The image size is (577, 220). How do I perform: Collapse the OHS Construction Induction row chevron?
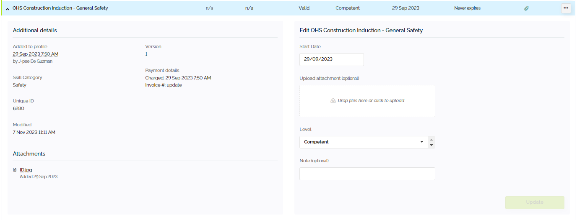[x=8, y=9]
